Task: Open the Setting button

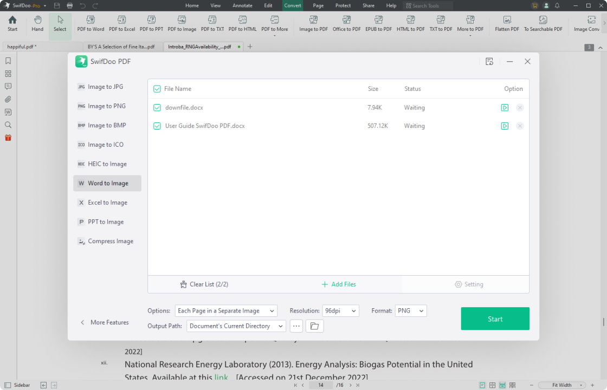Action: (x=469, y=284)
